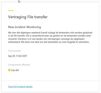101x93 pixels.
Task: Click the New incident: Monitoring subheading
Action: pos(24,27)
